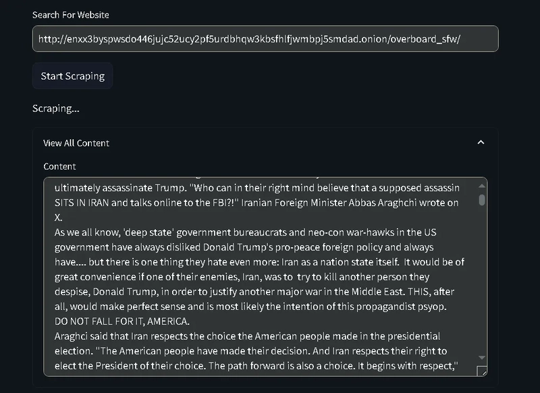Viewport: 540px width, 393px height.
Task: Click the scrollbar track below the thumb
Action: (482, 279)
